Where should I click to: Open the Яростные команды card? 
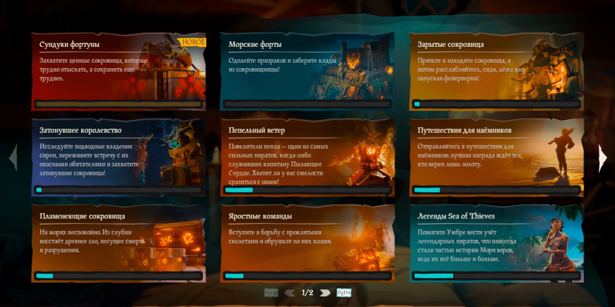coord(307,243)
